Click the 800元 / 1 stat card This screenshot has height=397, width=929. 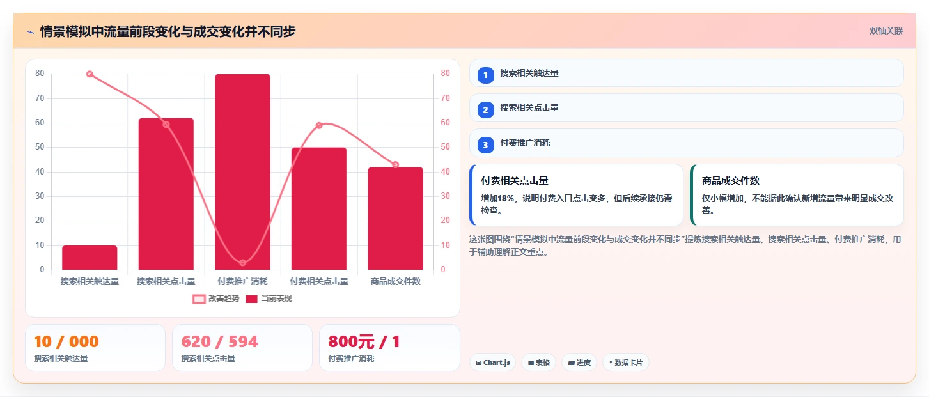(x=389, y=348)
